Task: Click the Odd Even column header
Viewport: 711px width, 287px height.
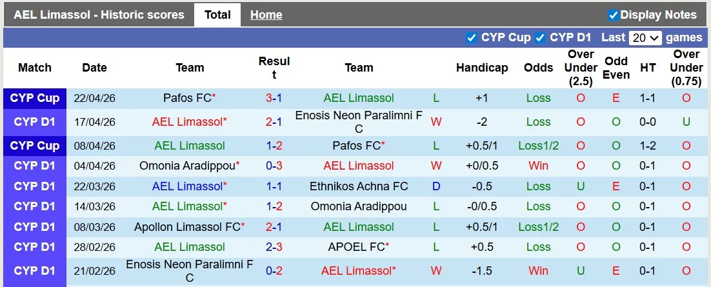Action: click(616, 68)
